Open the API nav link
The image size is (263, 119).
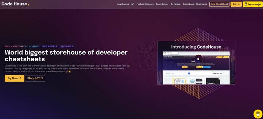click(133, 4)
